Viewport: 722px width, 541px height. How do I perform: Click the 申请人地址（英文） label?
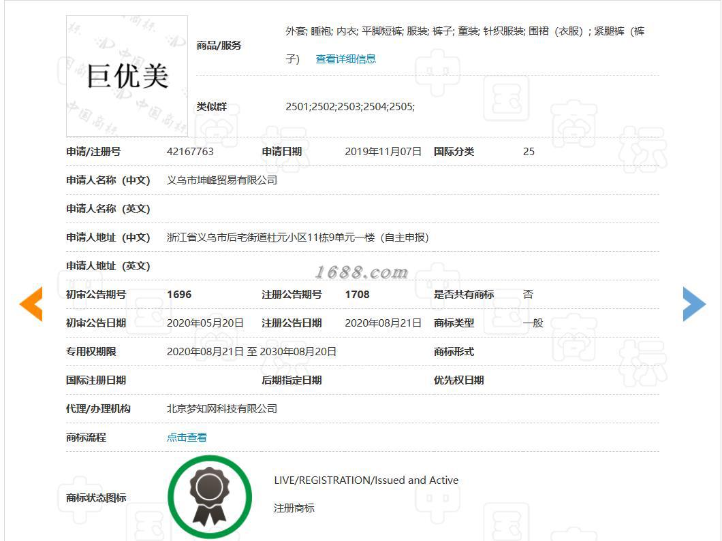point(108,266)
